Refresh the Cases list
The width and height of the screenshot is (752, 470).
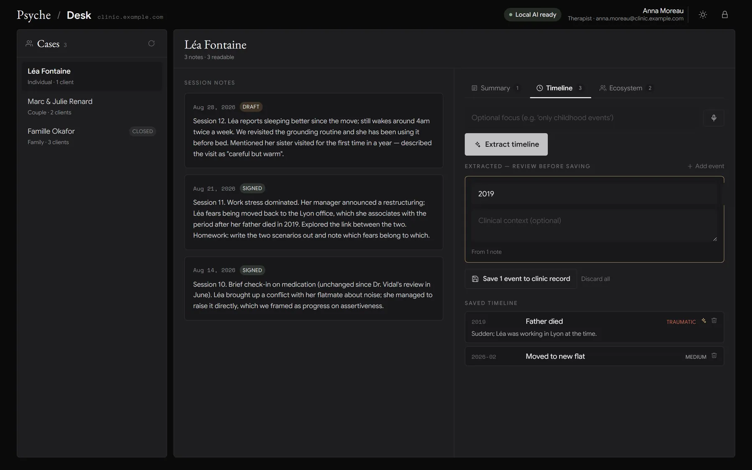151,43
